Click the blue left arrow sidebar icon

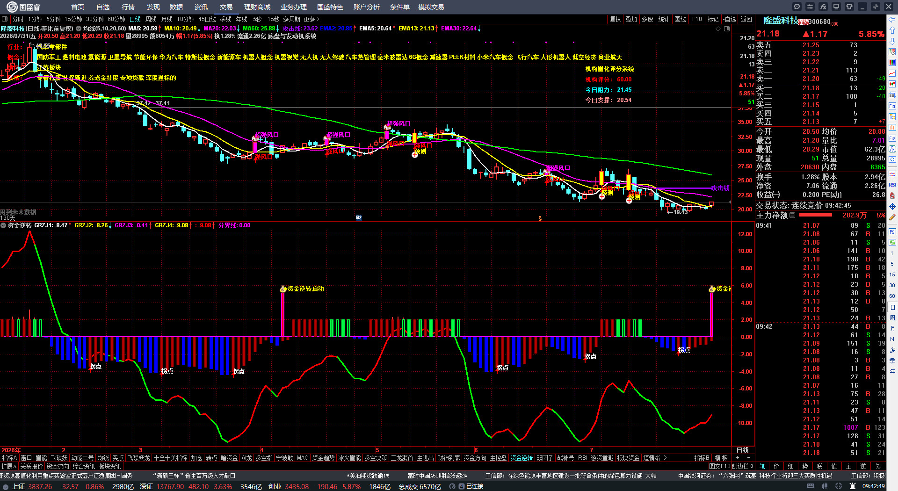tap(892, 20)
